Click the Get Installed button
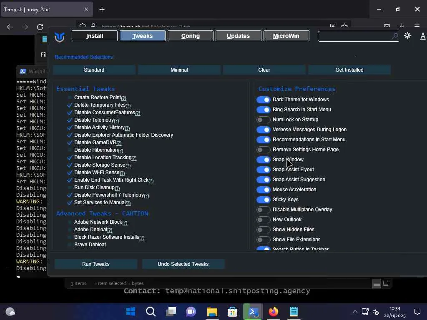427x320 pixels. coord(349,70)
